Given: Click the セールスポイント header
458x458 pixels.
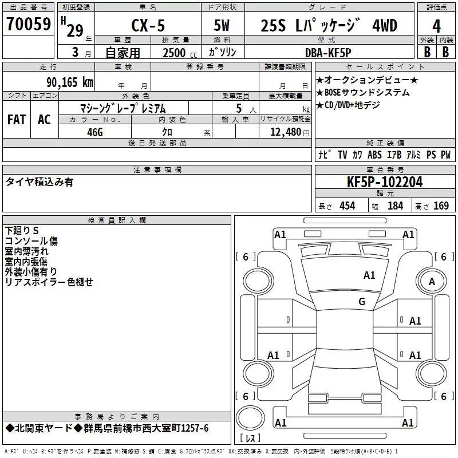Looking at the screenshot, I should click(x=385, y=67).
